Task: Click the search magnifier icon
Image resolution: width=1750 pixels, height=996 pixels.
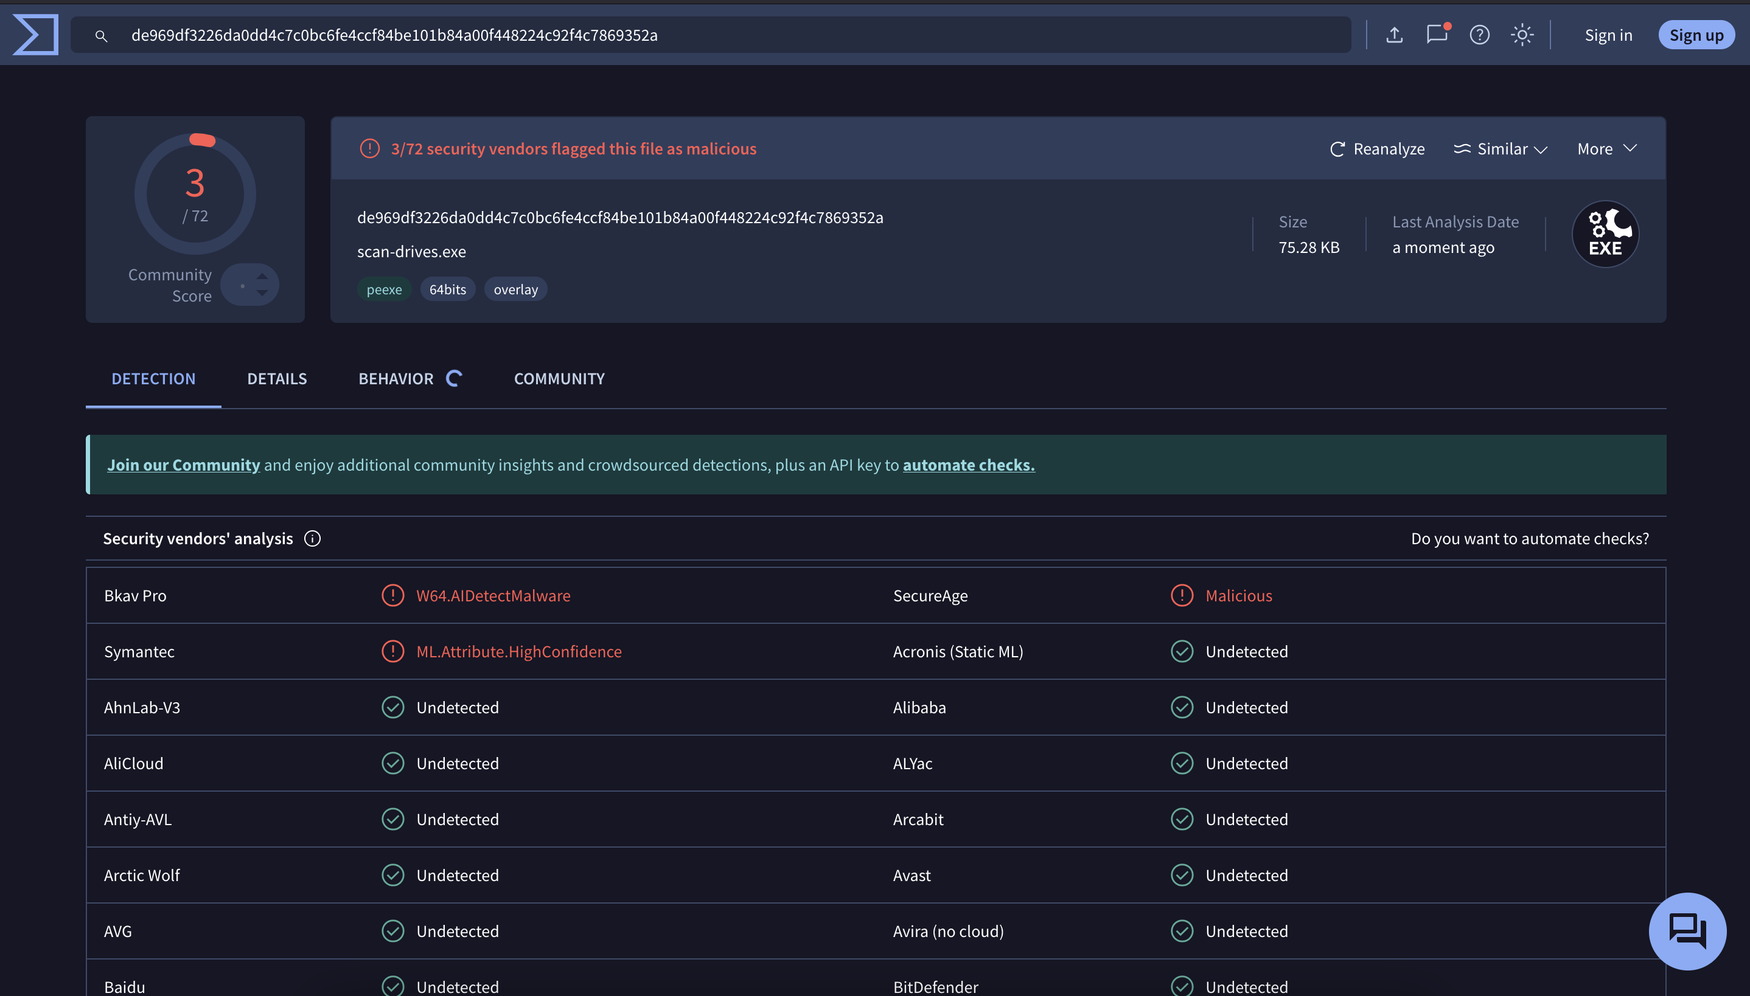Action: [x=101, y=35]
